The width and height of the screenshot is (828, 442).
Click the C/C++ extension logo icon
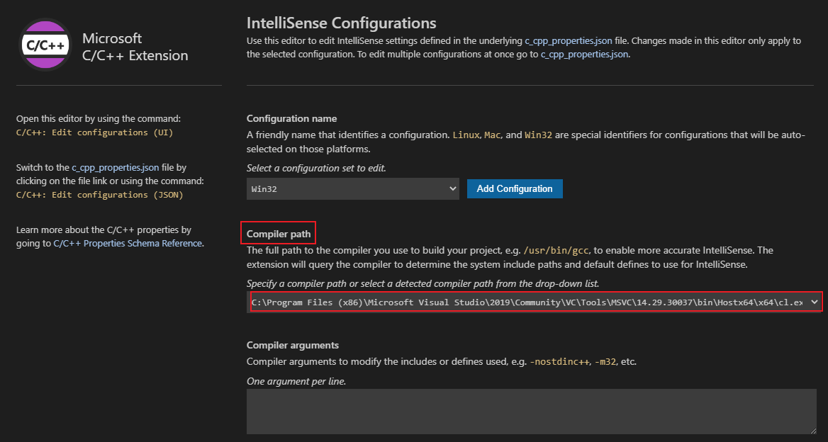(45, 45)
